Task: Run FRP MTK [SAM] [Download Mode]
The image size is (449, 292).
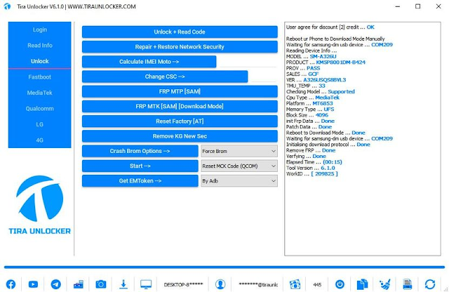Action: pyautogui.click(x=180, y=106)
